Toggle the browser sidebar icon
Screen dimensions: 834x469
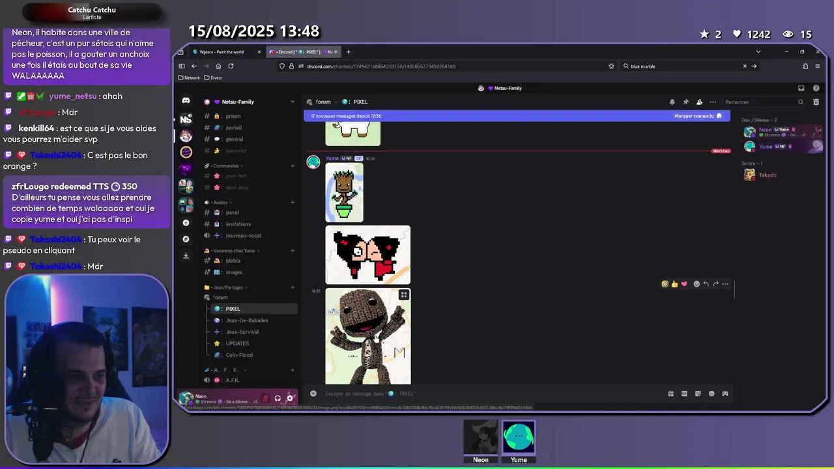182,66
